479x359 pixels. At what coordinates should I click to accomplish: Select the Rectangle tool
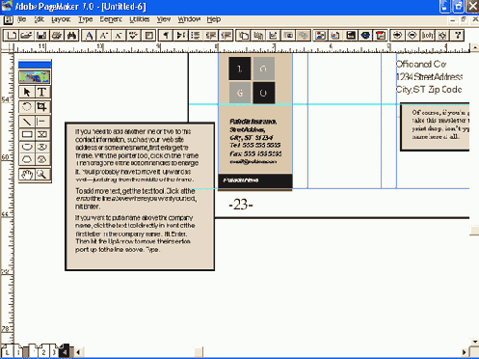point(27,134)
